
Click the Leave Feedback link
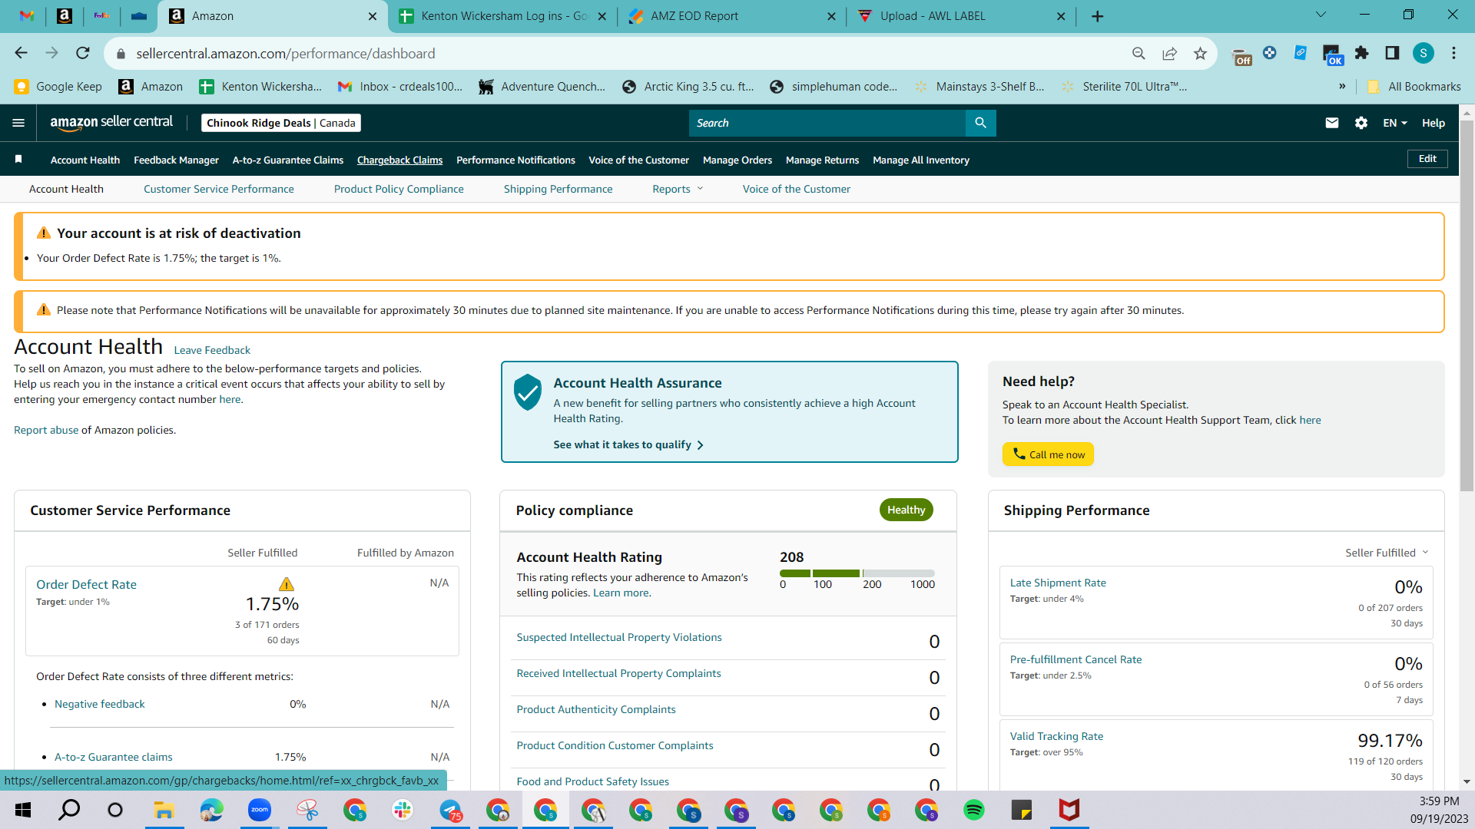click(212, 350)
